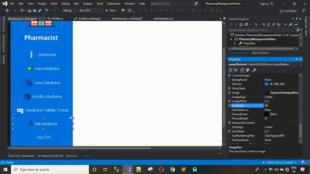Viewport: 310px width, 174px height.
Task: Click the Start debugging play button
Action: [107, 11]
